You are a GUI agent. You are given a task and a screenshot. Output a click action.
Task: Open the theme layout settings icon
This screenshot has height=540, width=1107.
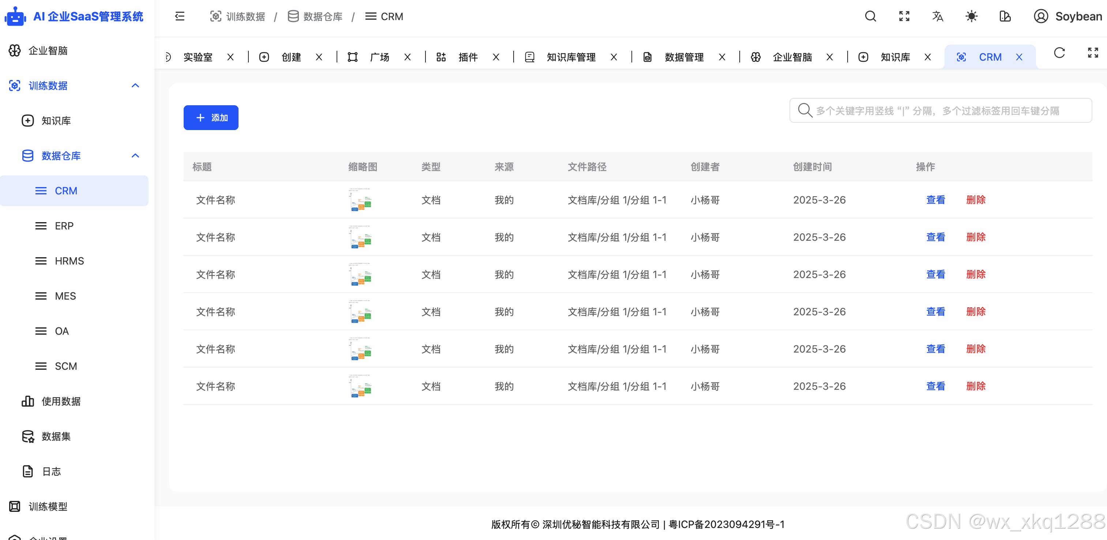pyautogui.click(x=1005, y=16)
